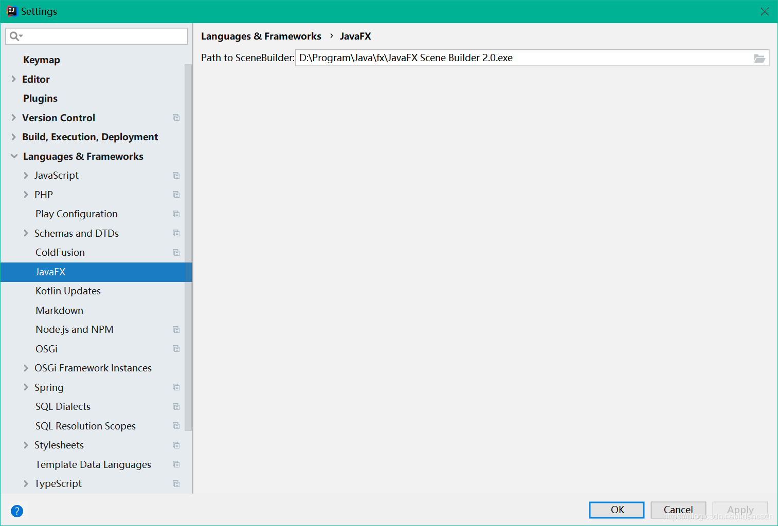778x526 pixels.
Task: Expand the JavaScript settings node
Action: pos(26,176)
